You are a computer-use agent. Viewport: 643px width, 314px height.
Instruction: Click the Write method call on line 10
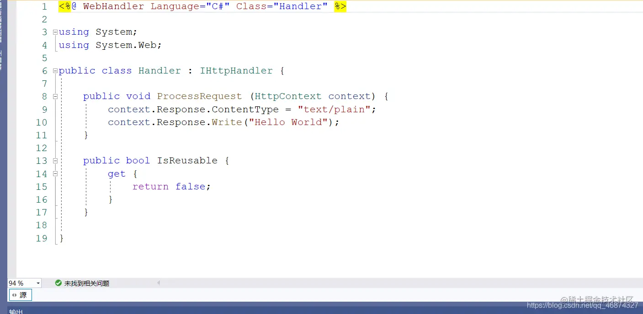tap(227, 122)
